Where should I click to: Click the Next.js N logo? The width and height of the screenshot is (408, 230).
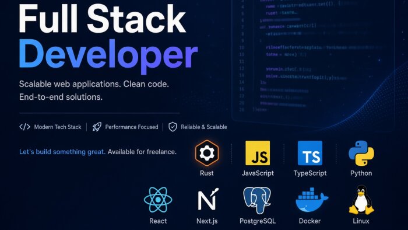[208, 199]
